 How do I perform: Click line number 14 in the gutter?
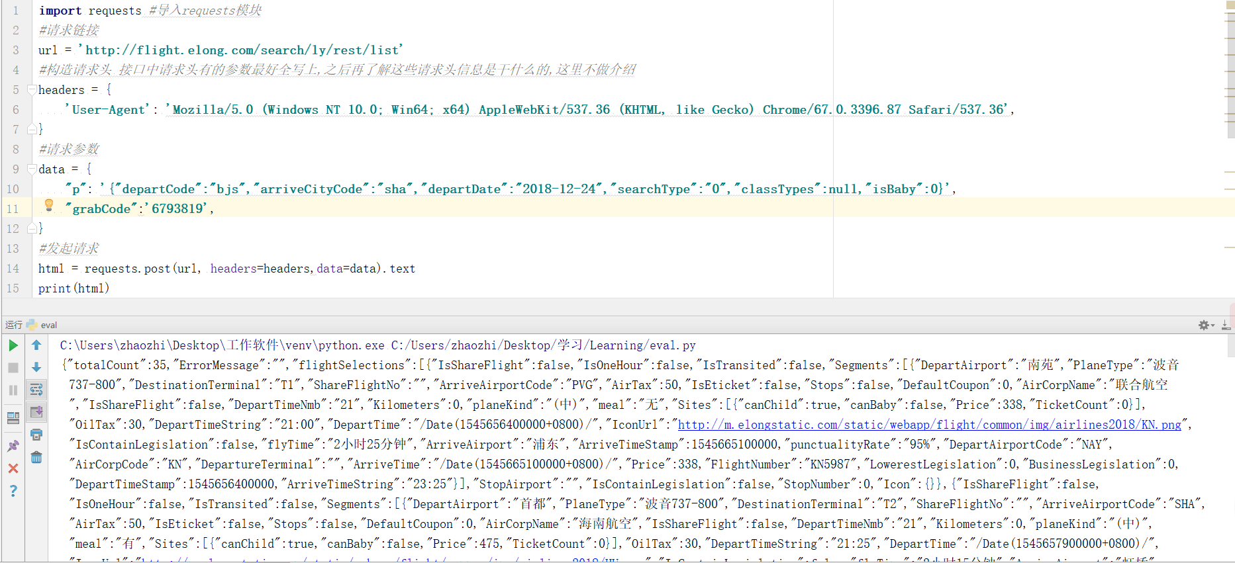tap(13, 269)
